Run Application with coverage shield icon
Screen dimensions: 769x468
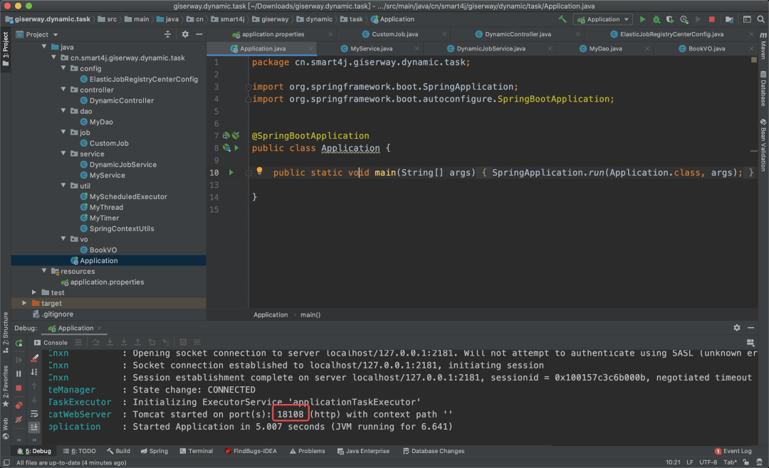670,19
